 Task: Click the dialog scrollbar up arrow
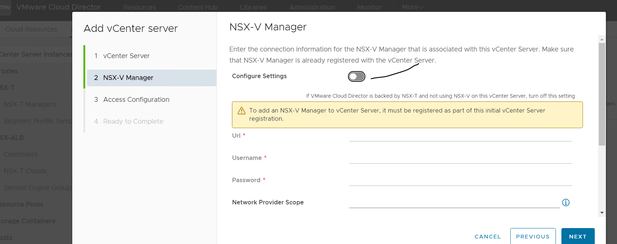pos(602,39)
